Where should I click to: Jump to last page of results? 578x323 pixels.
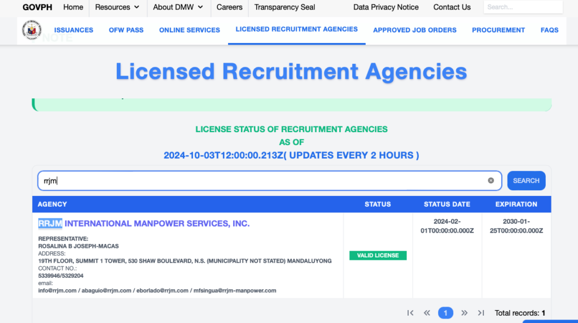[x=481, y=313]
